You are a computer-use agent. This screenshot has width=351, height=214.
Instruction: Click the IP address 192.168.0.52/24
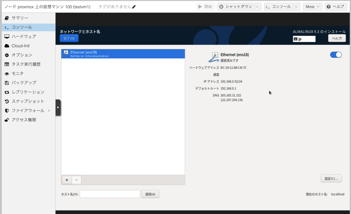pyautogui.click(x=231, y=81)
